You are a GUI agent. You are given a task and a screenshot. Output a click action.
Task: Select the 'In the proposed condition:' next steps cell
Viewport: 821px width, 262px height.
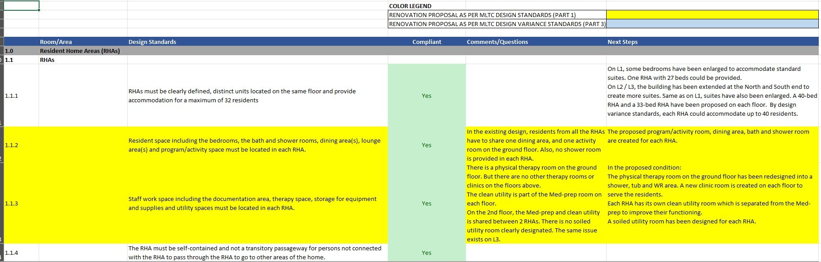[x=712, y=203]
